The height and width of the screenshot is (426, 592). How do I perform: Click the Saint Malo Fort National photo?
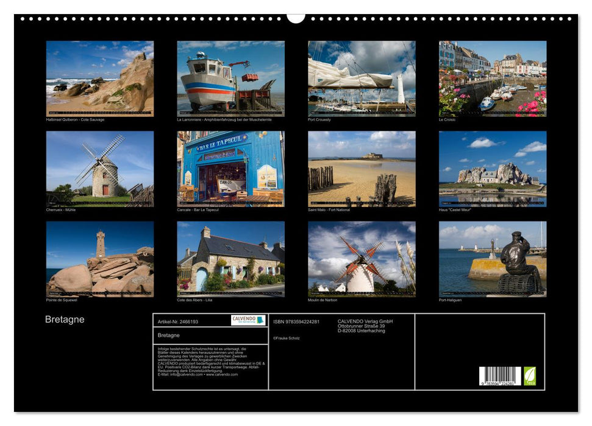click(x=362, y=169)
